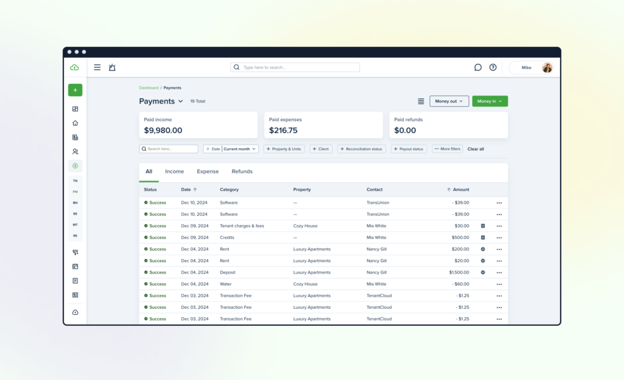Open the hamburger menu
The width and height of the screenshot is (624, 380).
click(97, 67)
